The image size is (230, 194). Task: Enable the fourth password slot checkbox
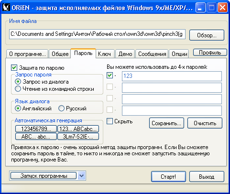[110, 109]
